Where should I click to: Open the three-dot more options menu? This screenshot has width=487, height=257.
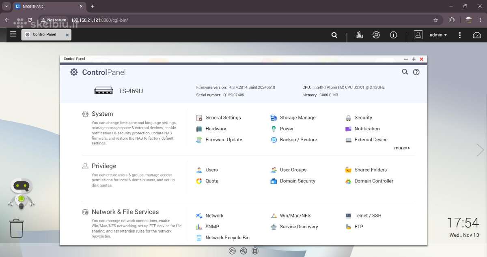pyautogui.click(x=460, y=35)
